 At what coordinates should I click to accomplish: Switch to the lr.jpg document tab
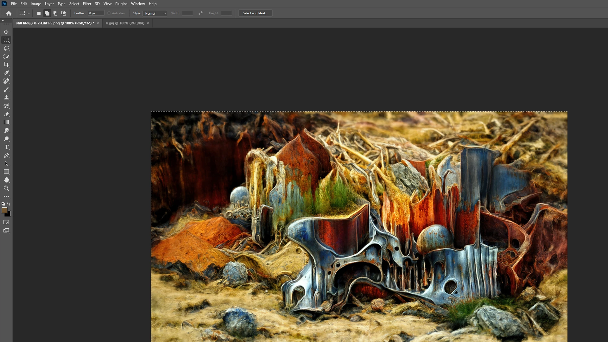click(125, 23)
